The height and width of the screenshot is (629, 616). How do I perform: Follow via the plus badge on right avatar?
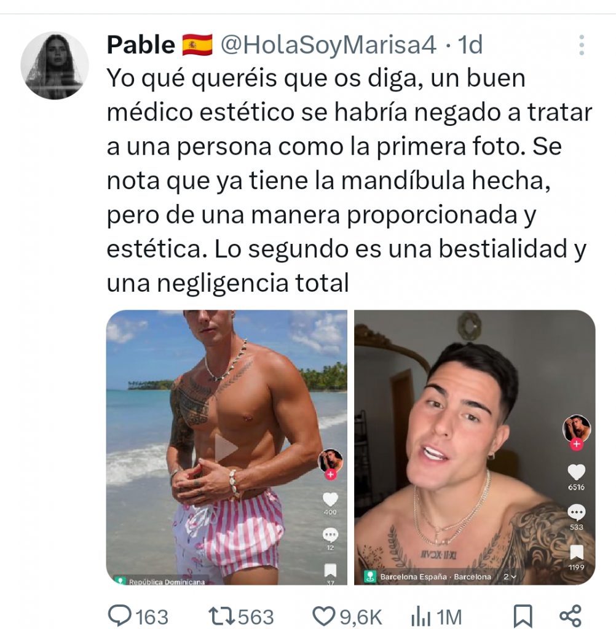(577, 444)
